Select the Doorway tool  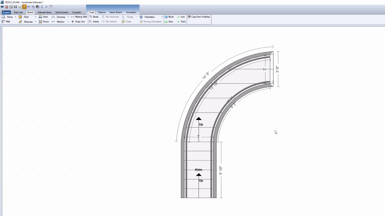(x=59, y=17)
